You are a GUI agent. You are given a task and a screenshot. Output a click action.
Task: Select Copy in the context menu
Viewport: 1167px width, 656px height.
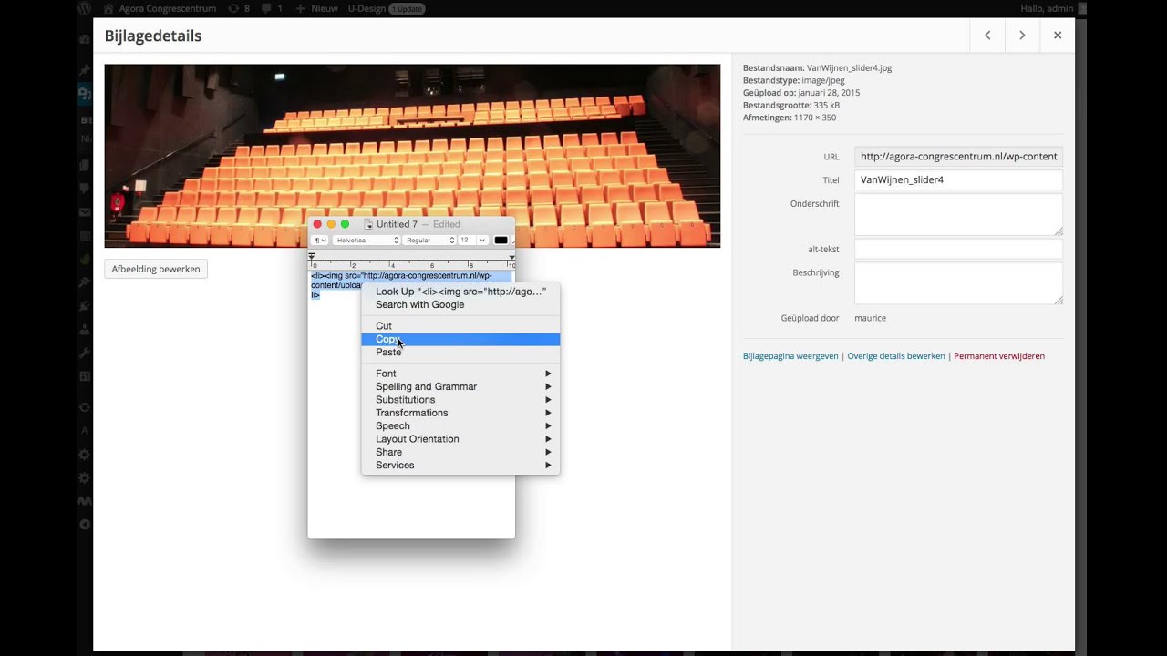pos(460,339)
